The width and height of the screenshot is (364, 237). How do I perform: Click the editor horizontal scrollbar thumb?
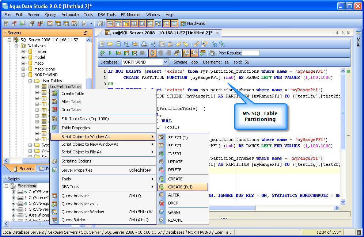pos(232,208)
